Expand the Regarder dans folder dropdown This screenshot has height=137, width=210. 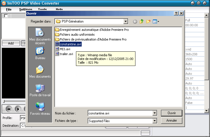pos(125,21)
